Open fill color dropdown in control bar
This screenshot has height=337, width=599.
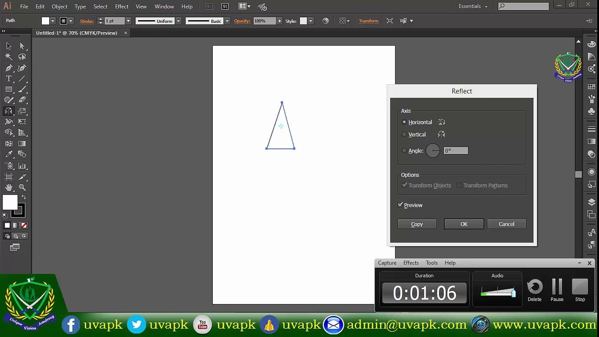click(52, 21)
